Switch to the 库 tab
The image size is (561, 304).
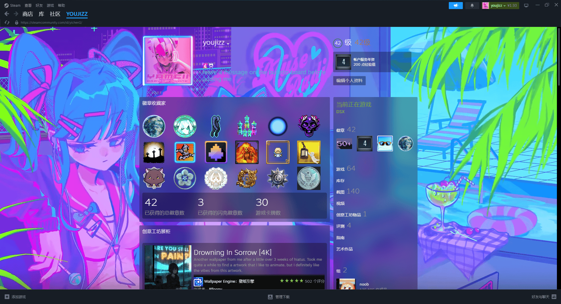point(41,14)
